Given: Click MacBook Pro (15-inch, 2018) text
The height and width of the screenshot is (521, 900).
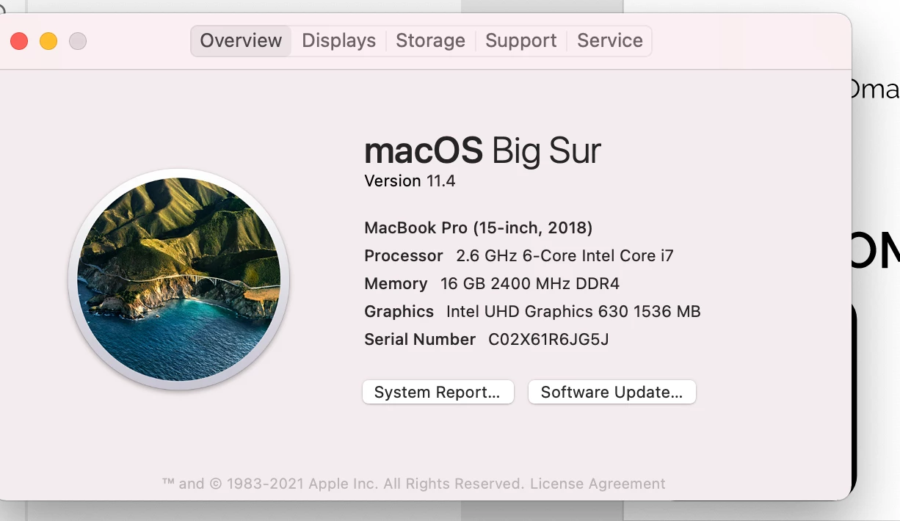Looking at the screenshot, I should coord(478,227).
